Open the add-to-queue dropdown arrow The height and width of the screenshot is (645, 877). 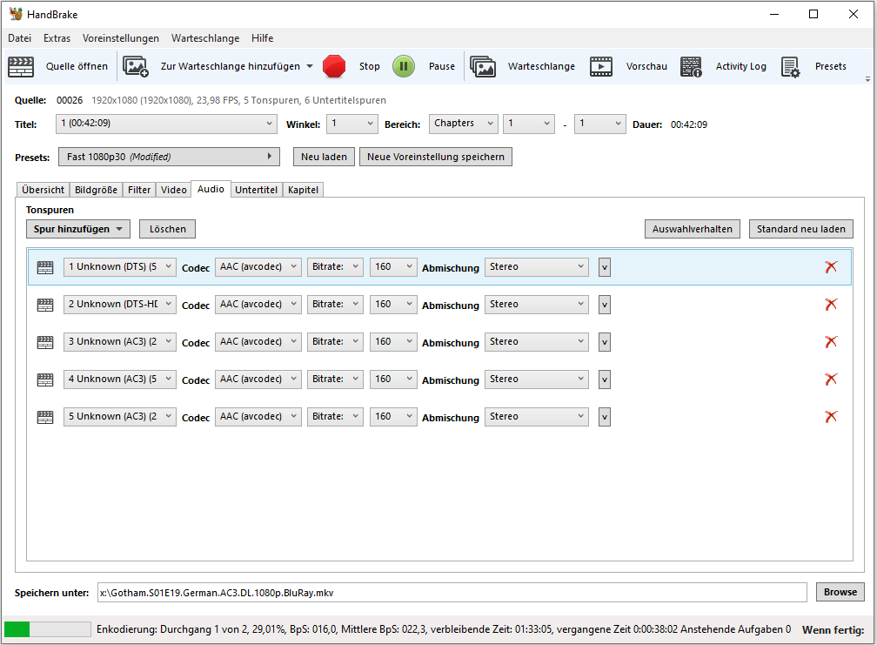click(x=310, y=66)
